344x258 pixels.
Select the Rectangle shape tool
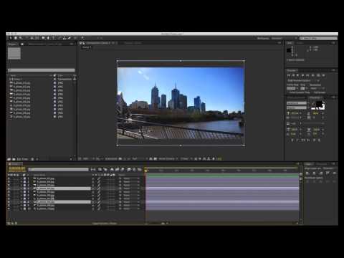click(43, 38)
